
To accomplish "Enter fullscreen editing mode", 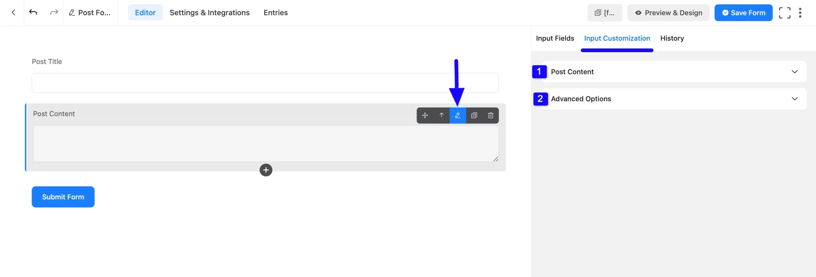I will [785, 13].
